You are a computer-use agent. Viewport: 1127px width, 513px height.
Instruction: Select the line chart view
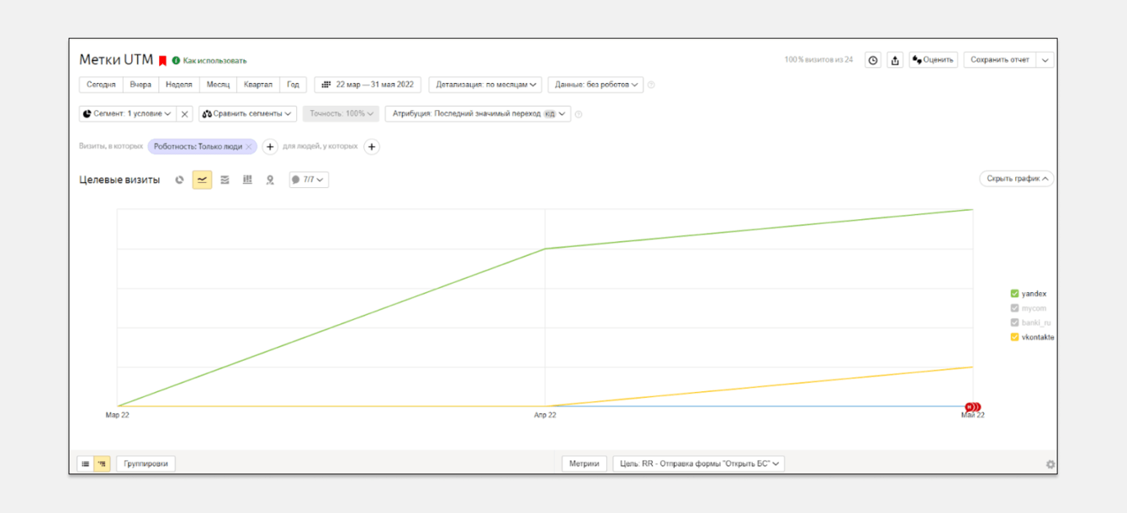click(202, 180)
